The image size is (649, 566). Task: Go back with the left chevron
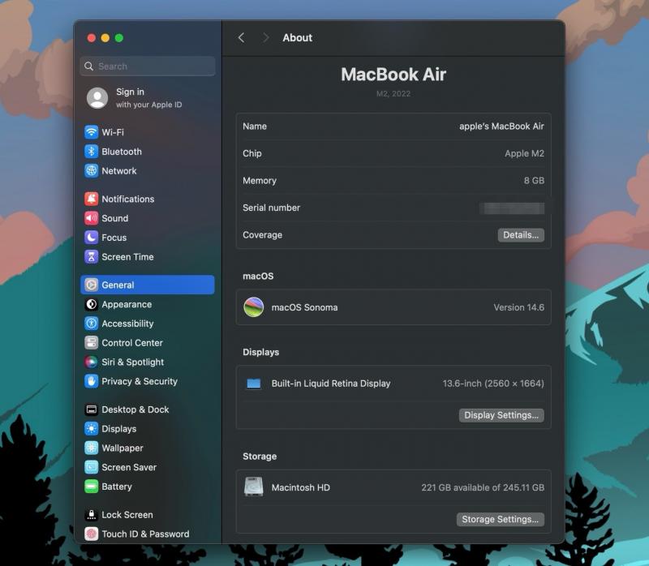click(x=241, y=37)
